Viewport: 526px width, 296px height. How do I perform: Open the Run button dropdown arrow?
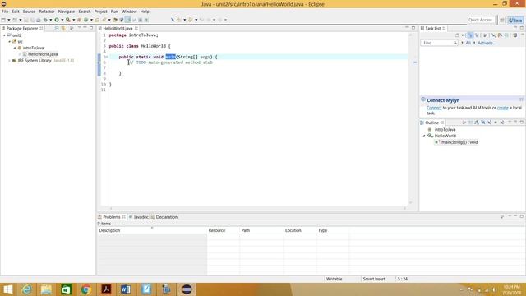(62, 20)
